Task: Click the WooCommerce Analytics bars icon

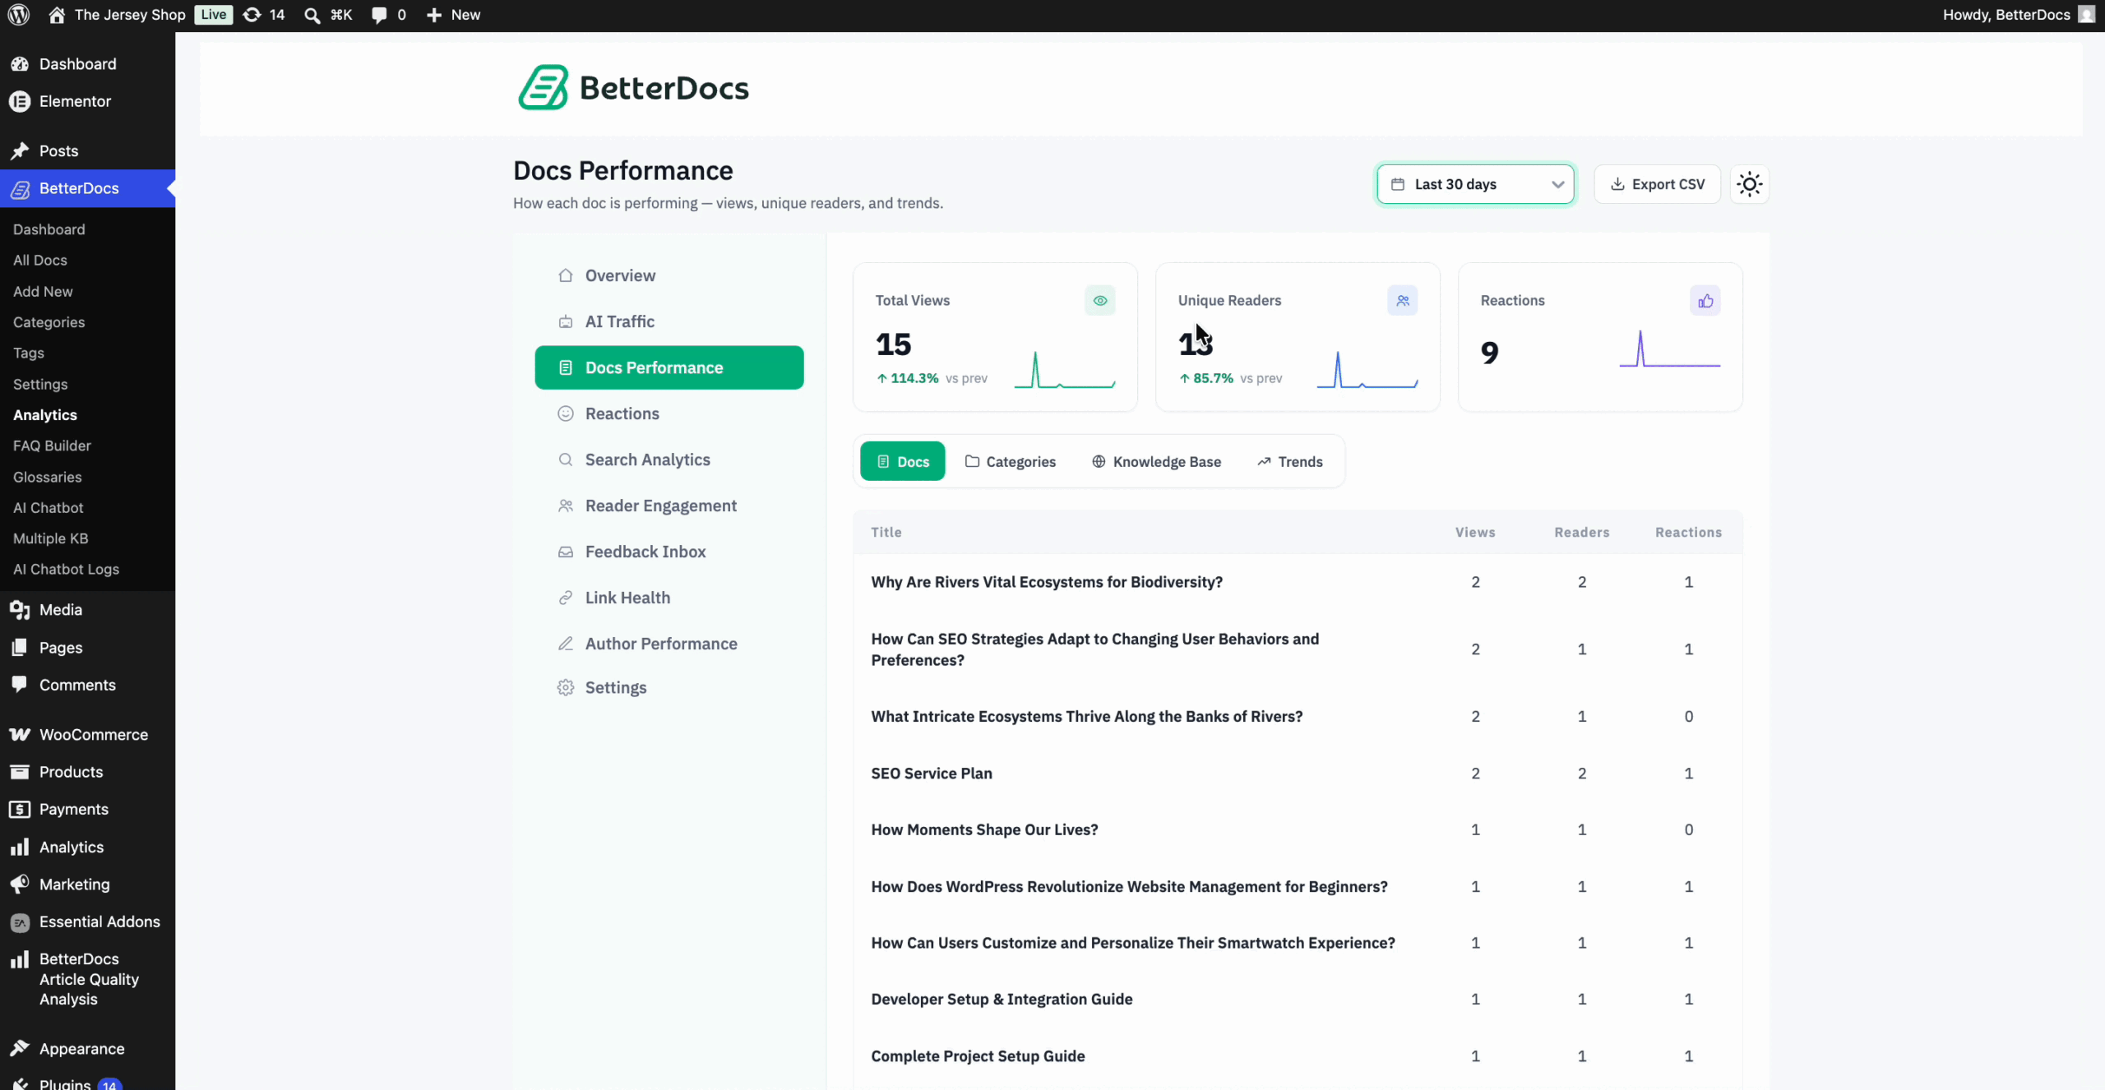Action: tap(20, 847)
